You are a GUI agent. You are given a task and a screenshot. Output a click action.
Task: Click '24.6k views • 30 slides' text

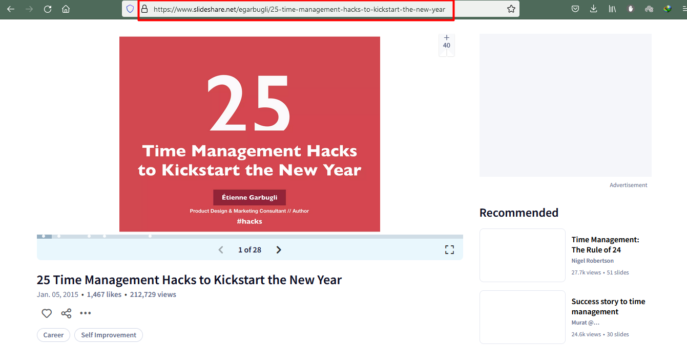tap(600, 334)
